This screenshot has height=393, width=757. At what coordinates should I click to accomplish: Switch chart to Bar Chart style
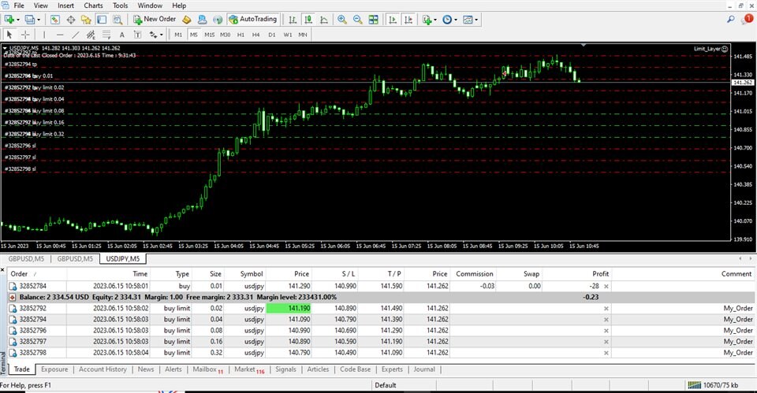point(292,20)
